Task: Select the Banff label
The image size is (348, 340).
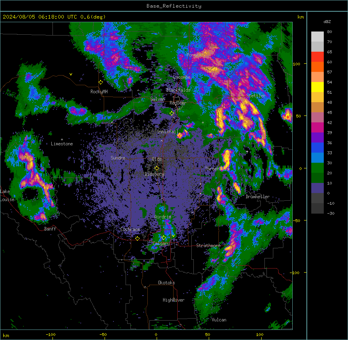Action: [50, 229]
